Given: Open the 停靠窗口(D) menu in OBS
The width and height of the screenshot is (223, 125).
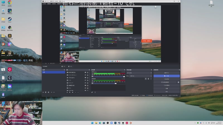Looking at the screenshot, I should tap(60, 4).
